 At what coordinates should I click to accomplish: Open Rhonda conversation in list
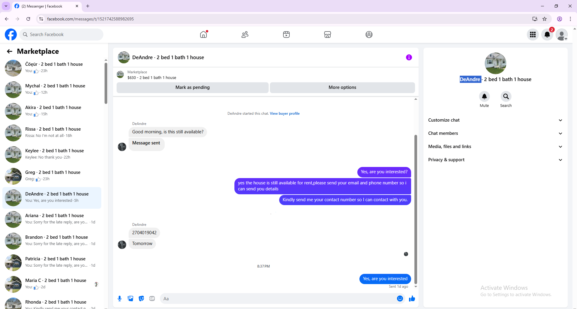tap(52, 303)
